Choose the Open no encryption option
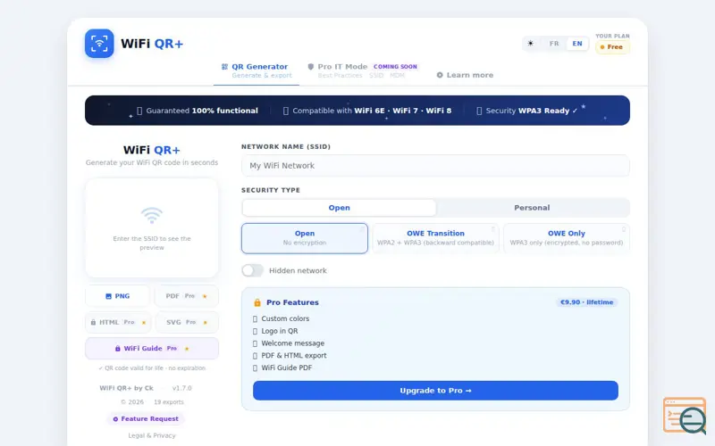The image size is (715, 446). pyautogui.click(x=305, y=238)
